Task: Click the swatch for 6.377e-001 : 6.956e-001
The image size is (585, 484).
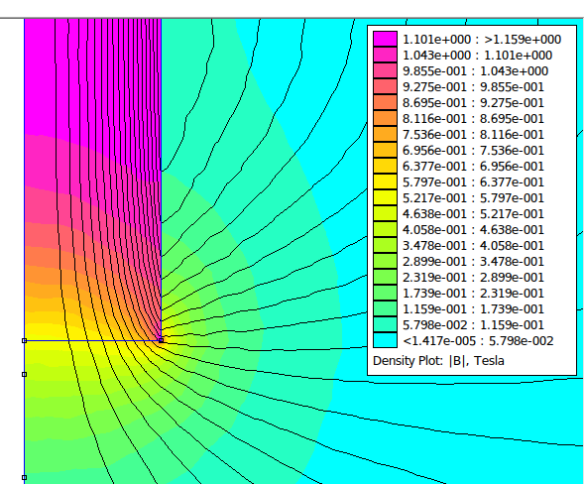Action: (x=385, y=166)
